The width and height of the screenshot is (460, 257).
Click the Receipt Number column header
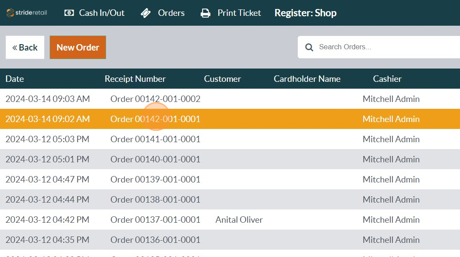[135, 79]
